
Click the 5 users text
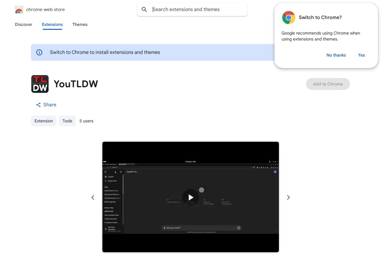86,121
